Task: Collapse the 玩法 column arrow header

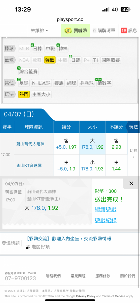Action: tap(133, 127)
